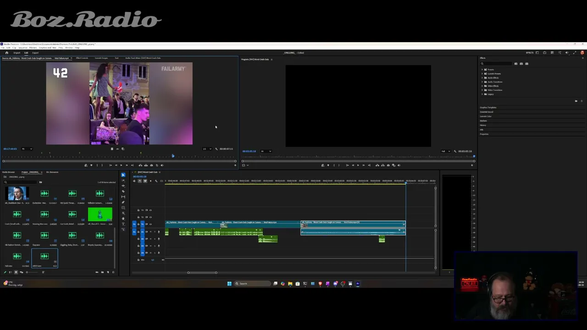Switch Project panel to list view
Screen dimensions: 587x330
pyautogui.click(x=11, y=272)
